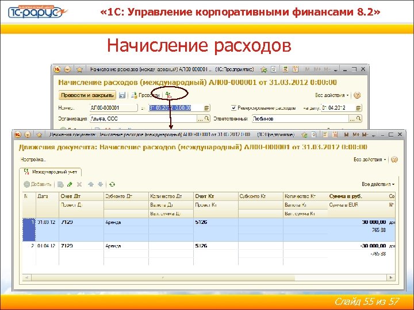Click calendar icon in back window title bar
The width and height of the screenshot is (414, 310).
[296, 69]
